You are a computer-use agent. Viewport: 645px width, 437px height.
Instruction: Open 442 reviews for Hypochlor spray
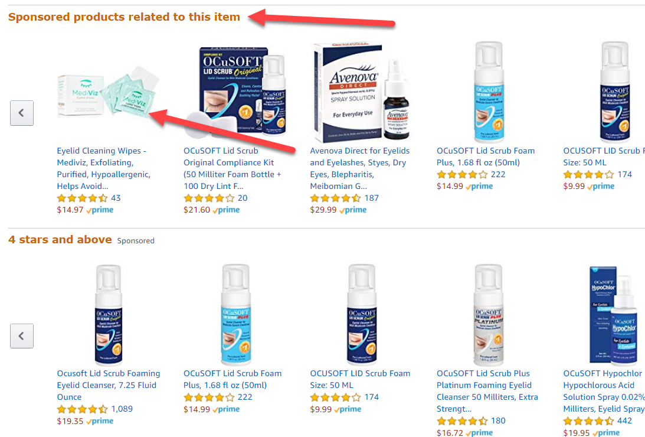click(624, 421)
